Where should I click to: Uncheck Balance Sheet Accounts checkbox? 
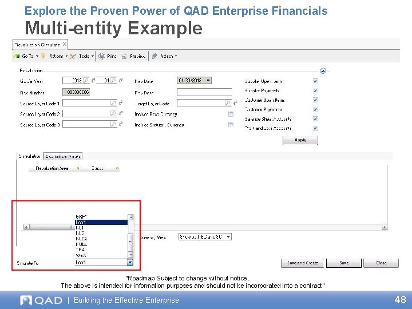tap(315, 119)
